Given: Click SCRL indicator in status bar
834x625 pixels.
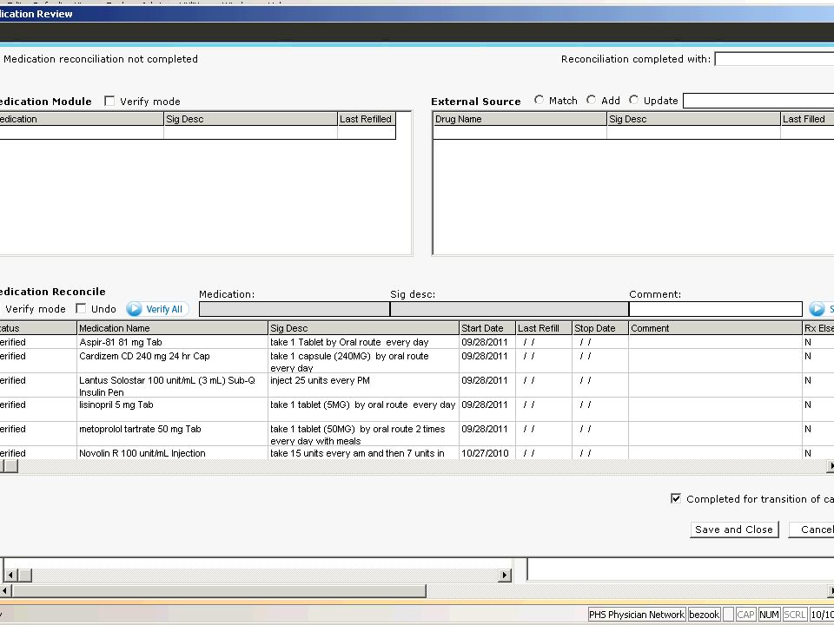Looking at the screenshot, I should click(795, 615).
